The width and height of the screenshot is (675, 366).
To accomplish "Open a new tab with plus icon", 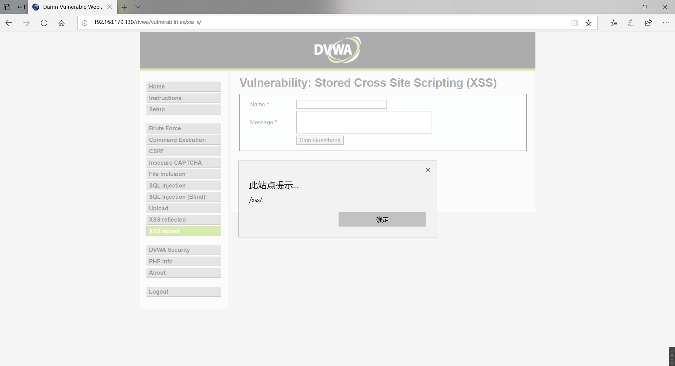I will pos(124,7).
